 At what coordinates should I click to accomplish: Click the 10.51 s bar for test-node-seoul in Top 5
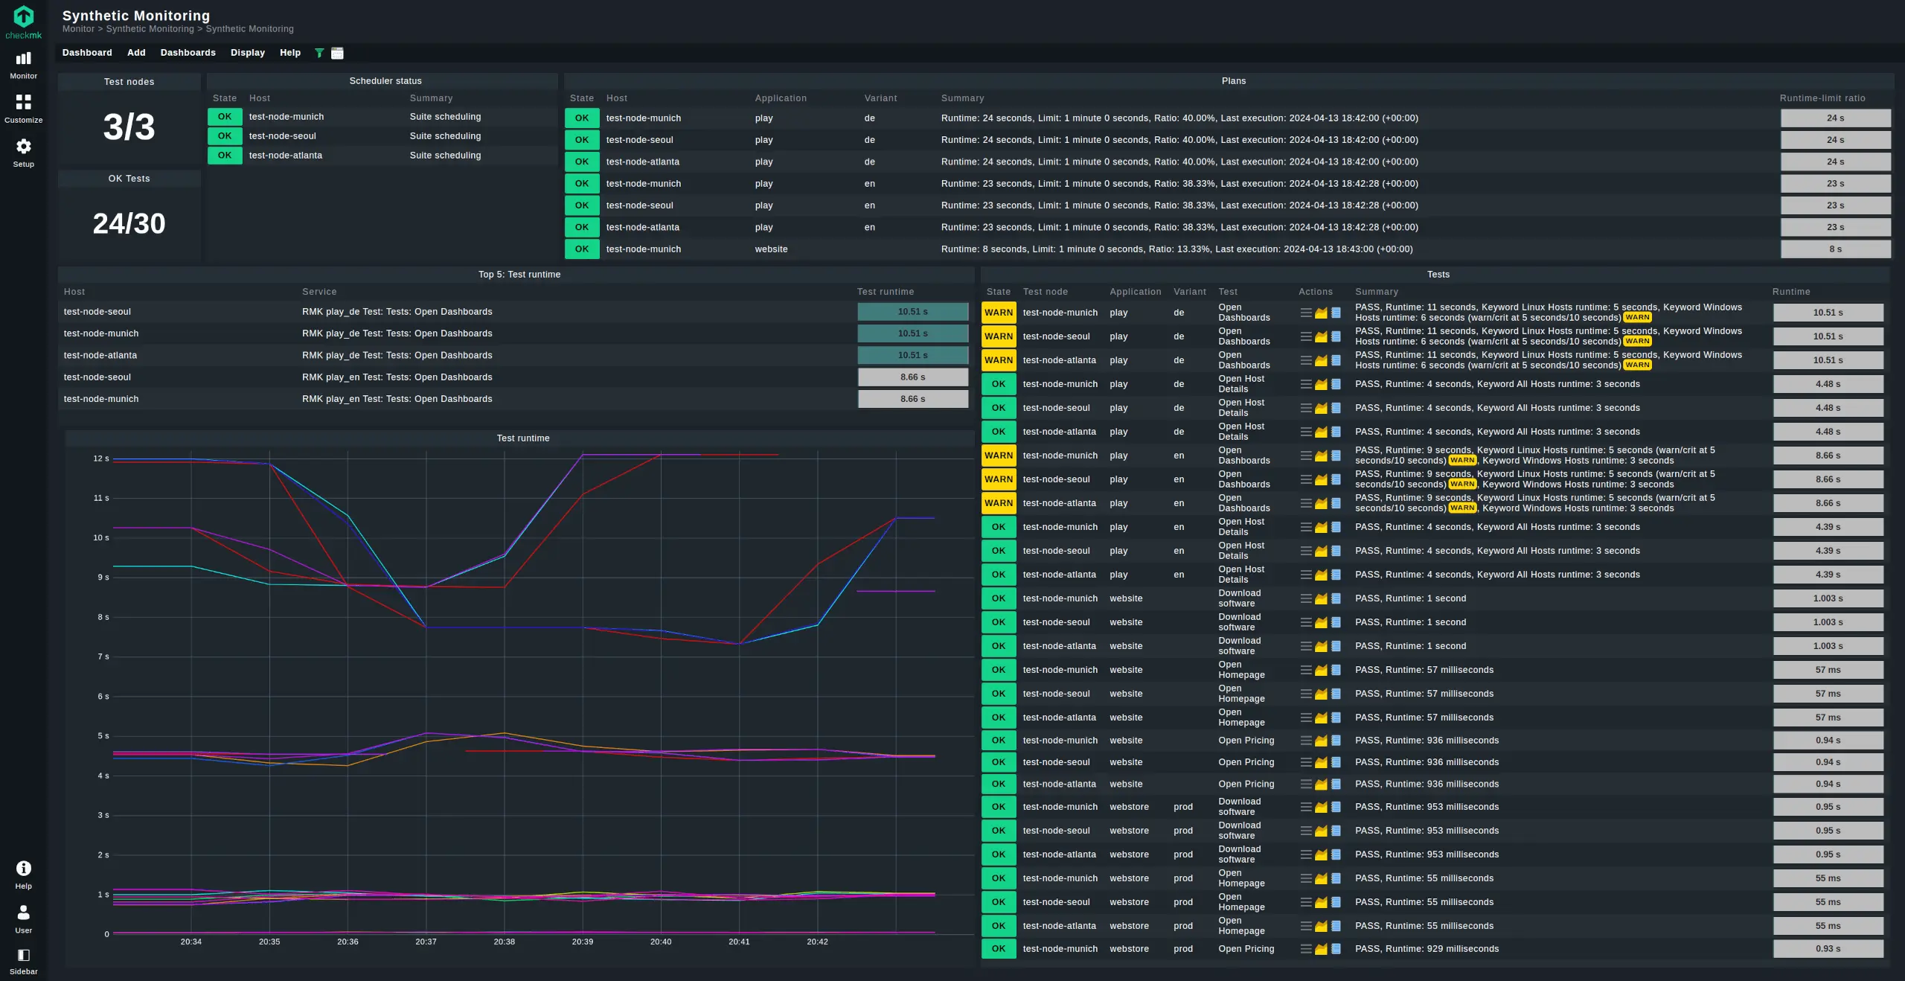[912, 312]
